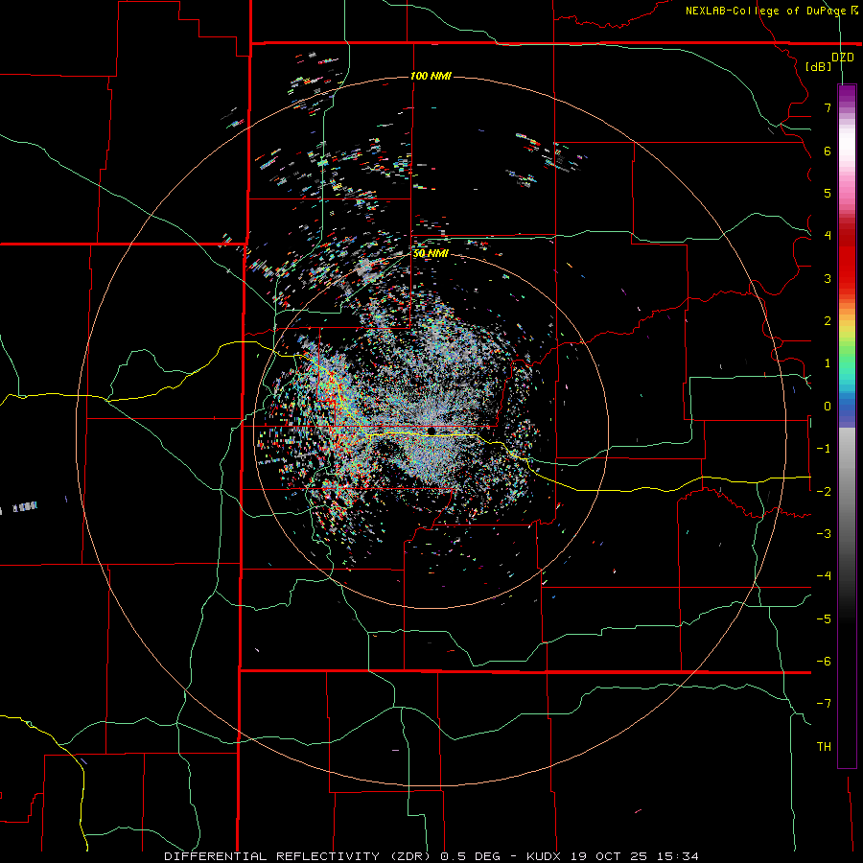Click the 2 dB legend value
The width and height of the screenshot is (863, 863).
click(828, 321)
